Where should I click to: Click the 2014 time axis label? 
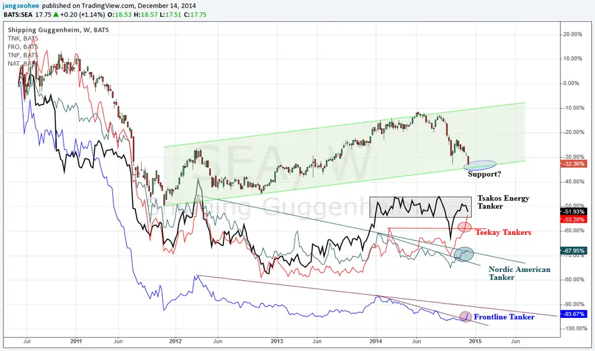click(376, 341)
